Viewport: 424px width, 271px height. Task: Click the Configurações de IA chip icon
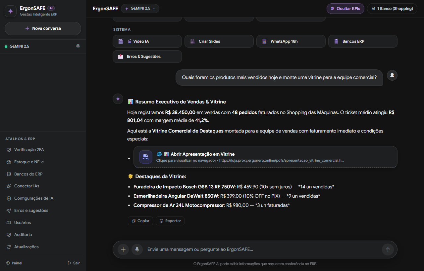pos(9,198)
